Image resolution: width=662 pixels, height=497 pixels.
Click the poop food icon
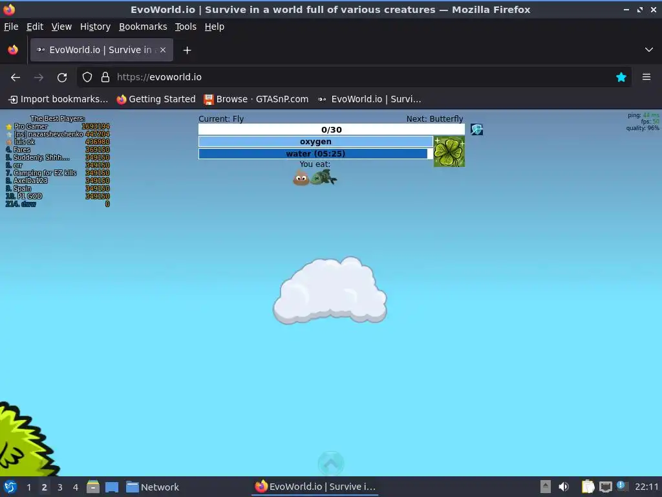tap(301, 177)
